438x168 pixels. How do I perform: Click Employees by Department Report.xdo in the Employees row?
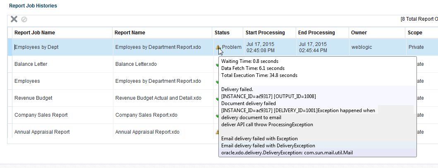[158, 81]
